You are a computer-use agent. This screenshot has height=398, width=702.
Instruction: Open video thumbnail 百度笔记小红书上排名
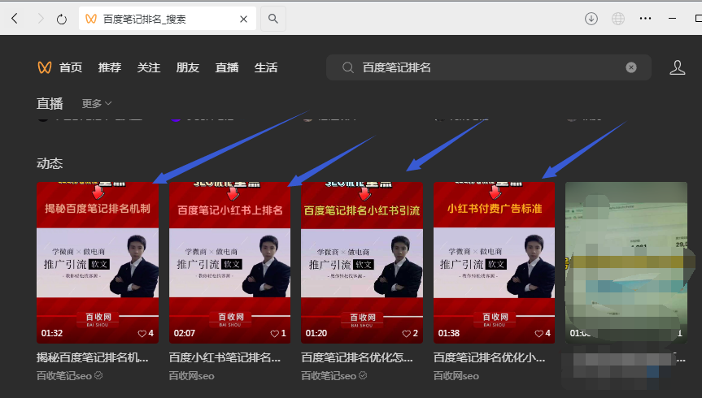[229, 262]
